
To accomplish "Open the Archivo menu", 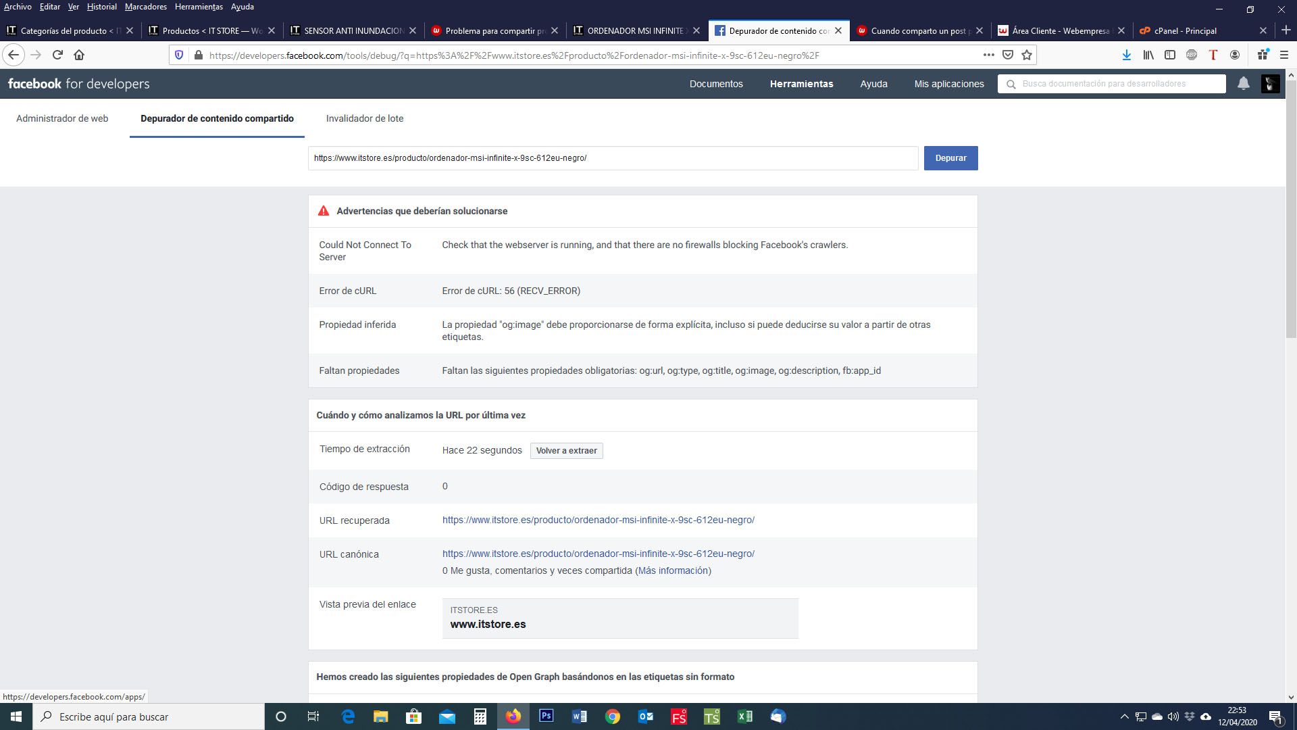I will (x=18, y=7).
